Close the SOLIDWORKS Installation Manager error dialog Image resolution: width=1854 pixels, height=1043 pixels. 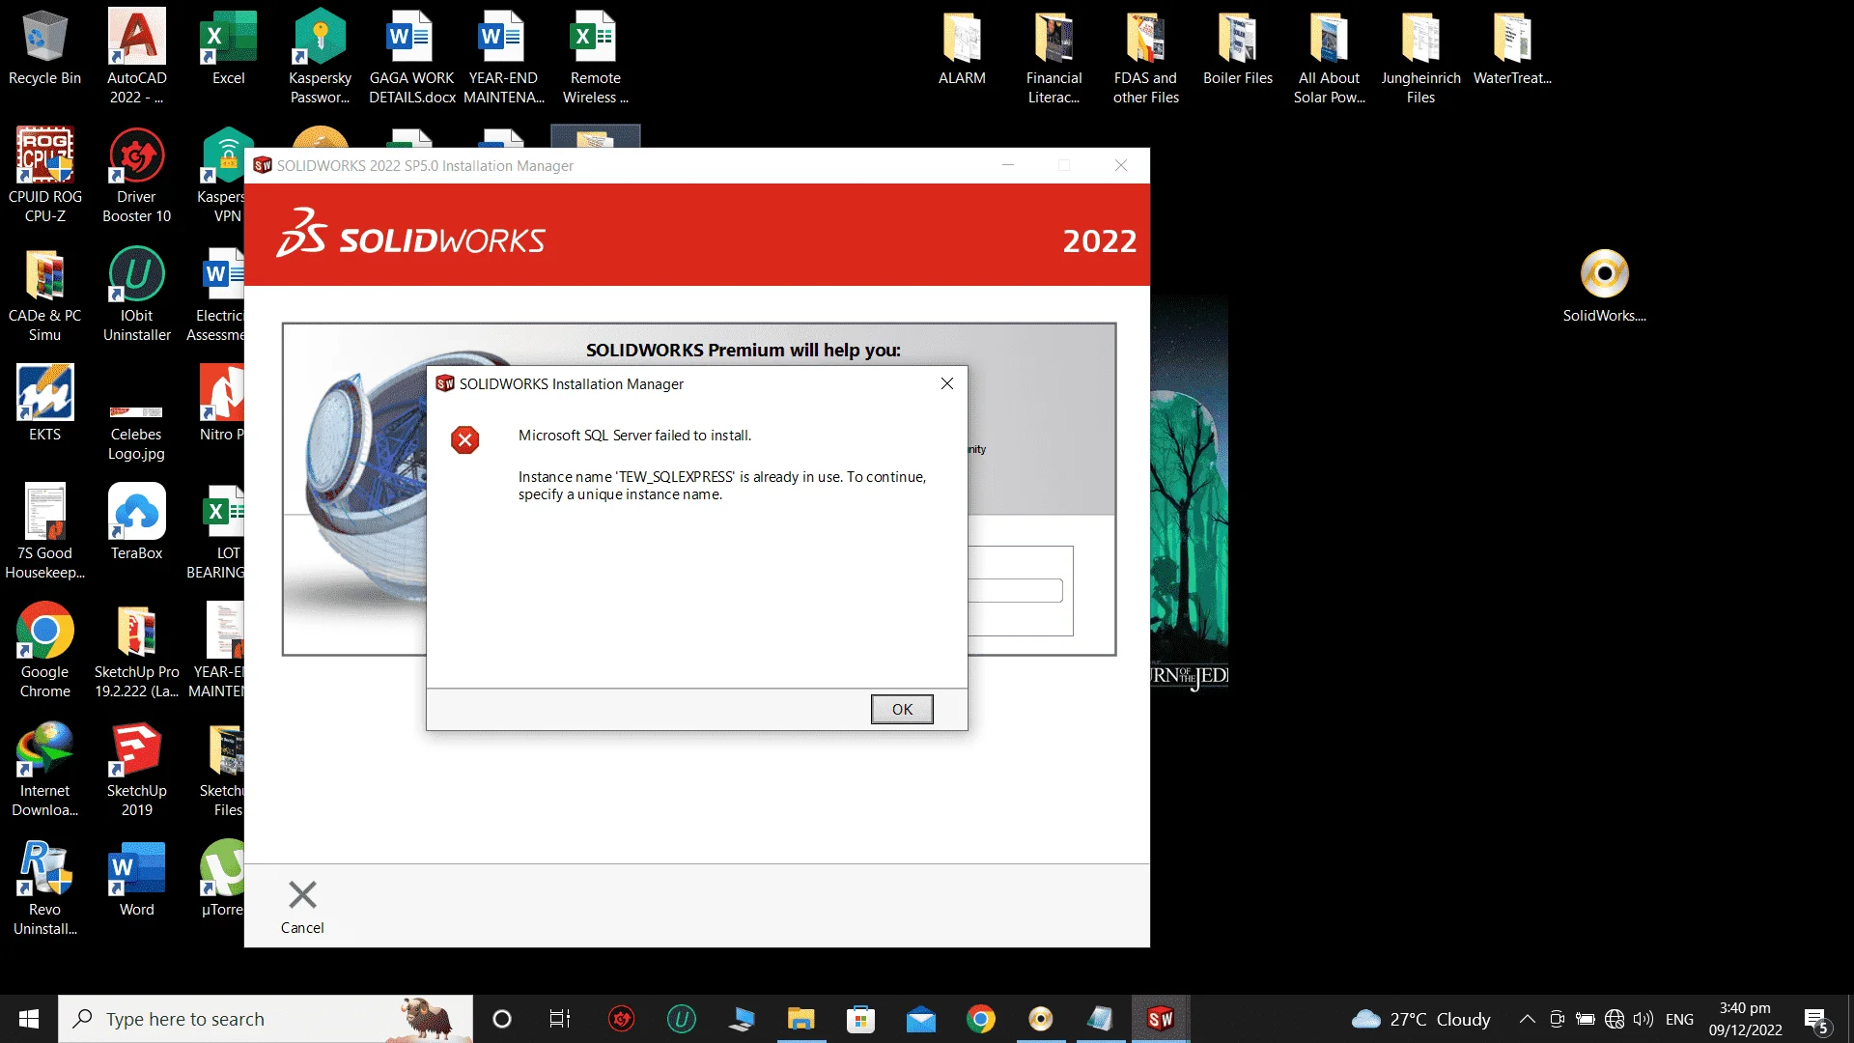point(947,383)
